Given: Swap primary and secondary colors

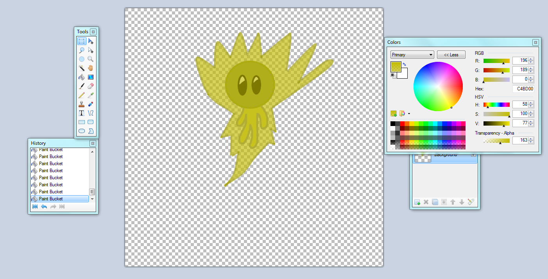Looking at the screenshot, I should (404, 64).
